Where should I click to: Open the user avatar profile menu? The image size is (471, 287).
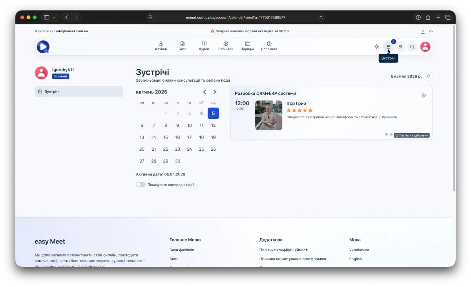tap(425, 47)
